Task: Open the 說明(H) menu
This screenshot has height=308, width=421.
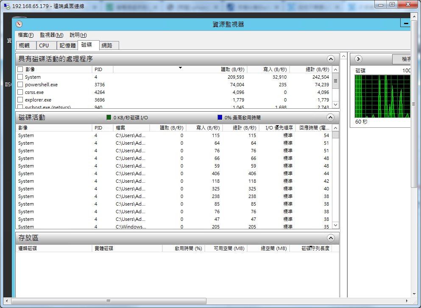Action: click(78, 35)
